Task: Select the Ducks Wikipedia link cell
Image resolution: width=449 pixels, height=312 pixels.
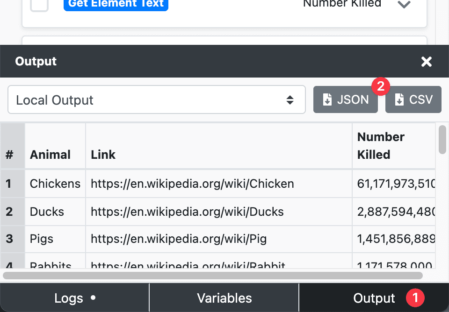Action: [187, 212]
